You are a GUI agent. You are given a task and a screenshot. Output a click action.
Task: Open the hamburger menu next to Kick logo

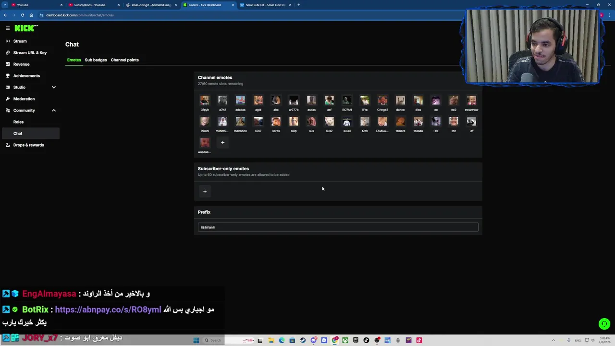click(7, 28)
